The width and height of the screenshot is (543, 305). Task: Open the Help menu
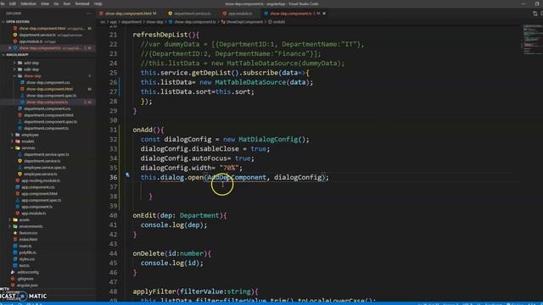98,3
